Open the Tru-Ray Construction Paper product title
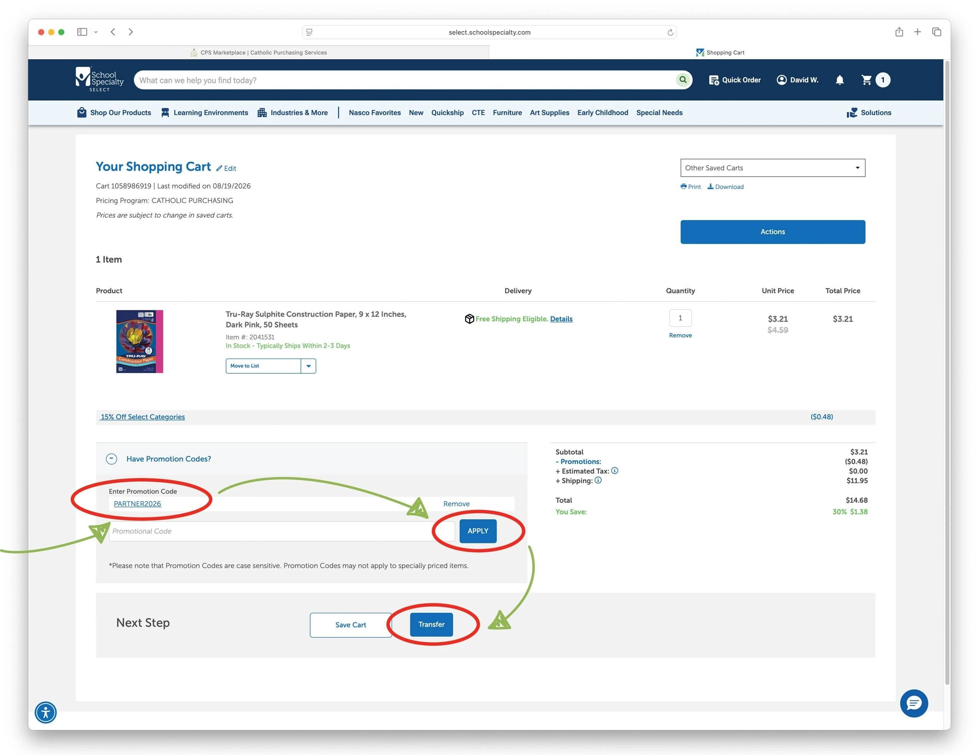 point(316,319)
